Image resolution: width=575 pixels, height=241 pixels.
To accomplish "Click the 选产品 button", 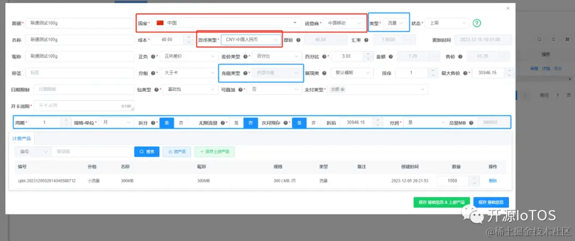I will [177, 151].
